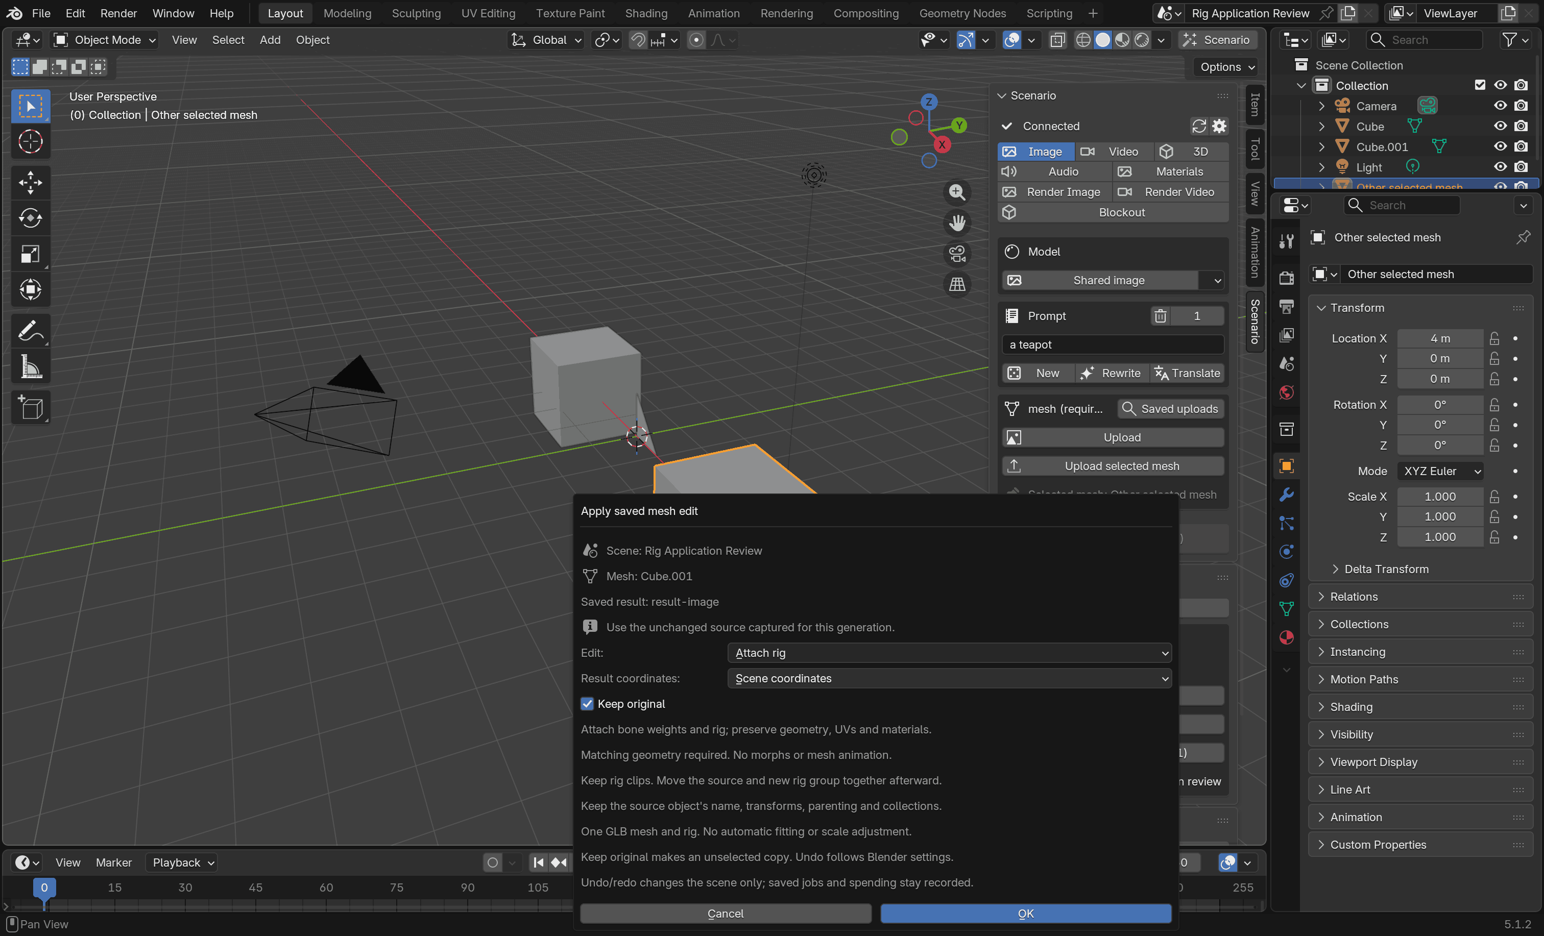1544x936 pixels.
Task: Click OK in Apply saved mesh edit dialog
Action: click(1026, 914)
